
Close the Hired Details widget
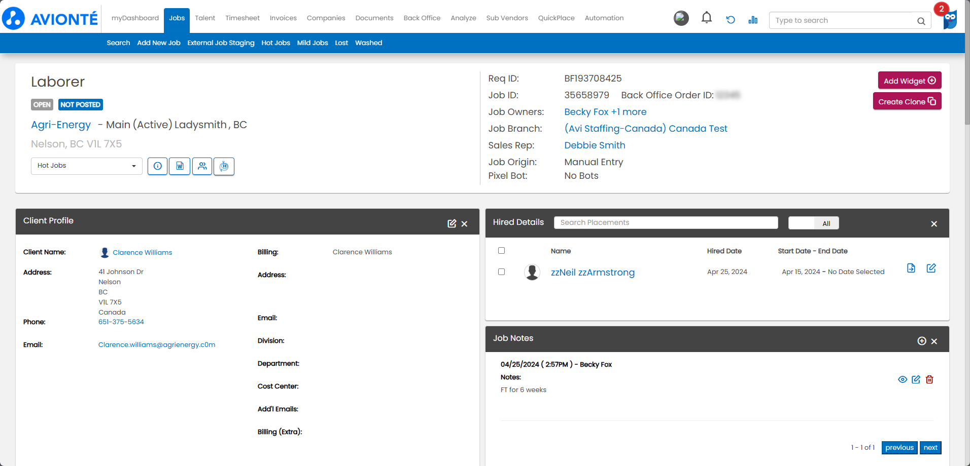(x=934, y=224)
